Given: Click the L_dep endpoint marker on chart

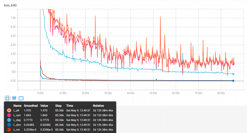Looking at the screenshot, I should 233,74.
